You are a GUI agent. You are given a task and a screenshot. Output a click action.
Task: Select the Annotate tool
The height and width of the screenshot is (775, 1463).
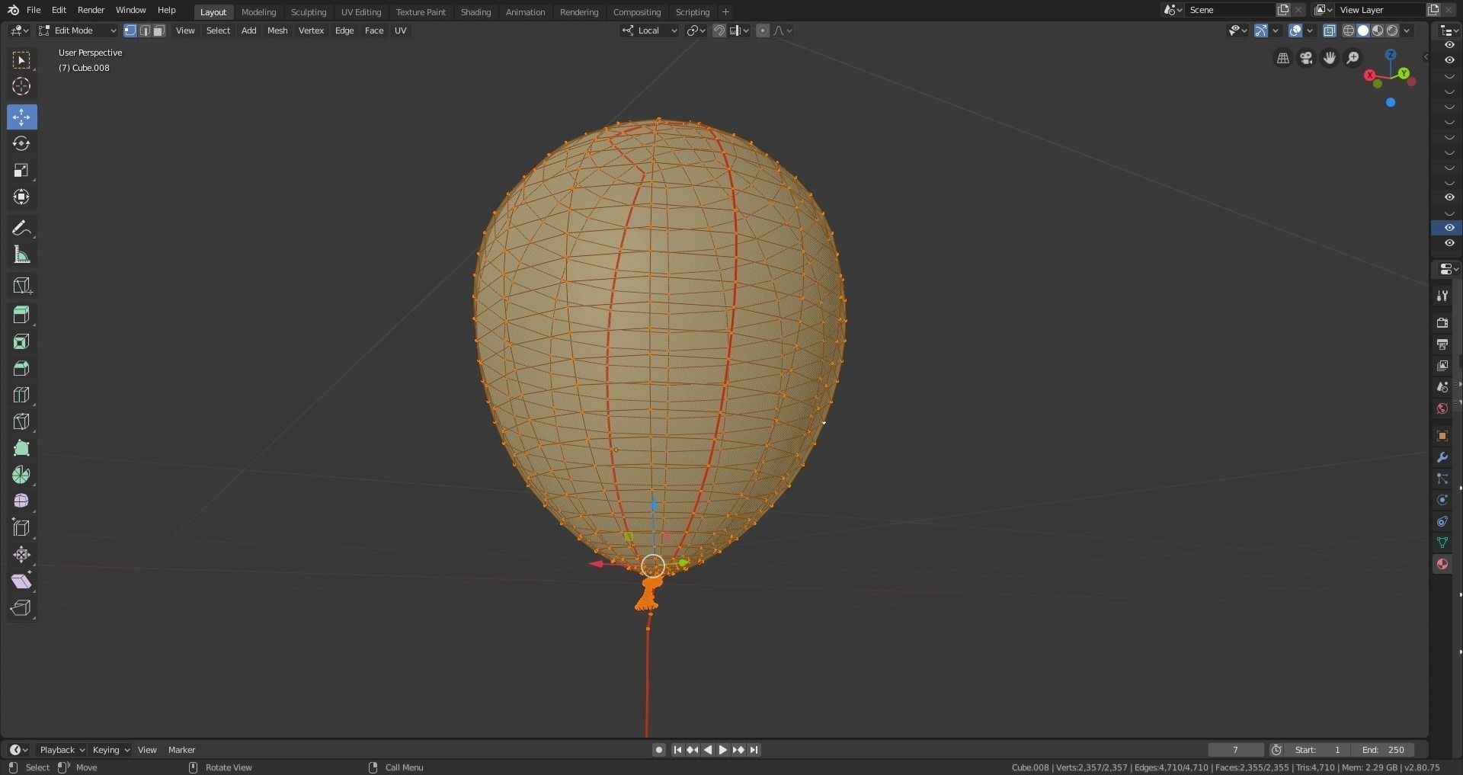21,227
